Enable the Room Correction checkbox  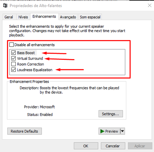tap(14, 64)
